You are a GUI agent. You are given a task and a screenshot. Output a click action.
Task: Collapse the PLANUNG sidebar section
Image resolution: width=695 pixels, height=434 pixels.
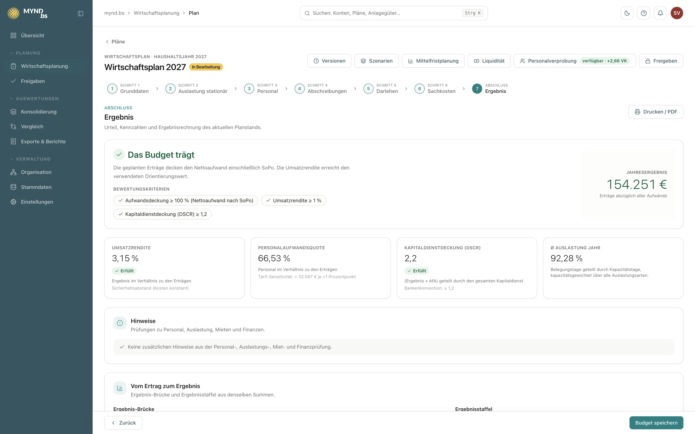[25, 53]
